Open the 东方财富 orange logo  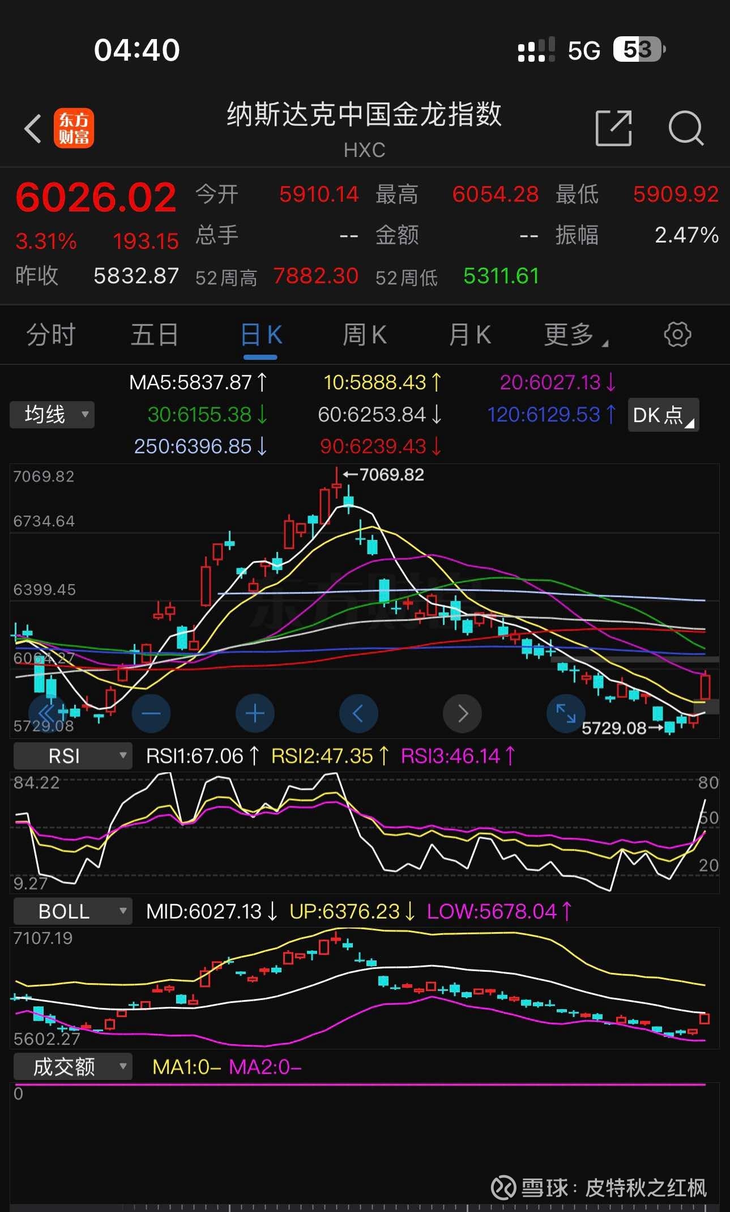click(74, 129)
